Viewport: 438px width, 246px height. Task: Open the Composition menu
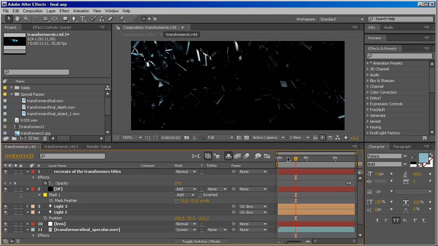33,11
